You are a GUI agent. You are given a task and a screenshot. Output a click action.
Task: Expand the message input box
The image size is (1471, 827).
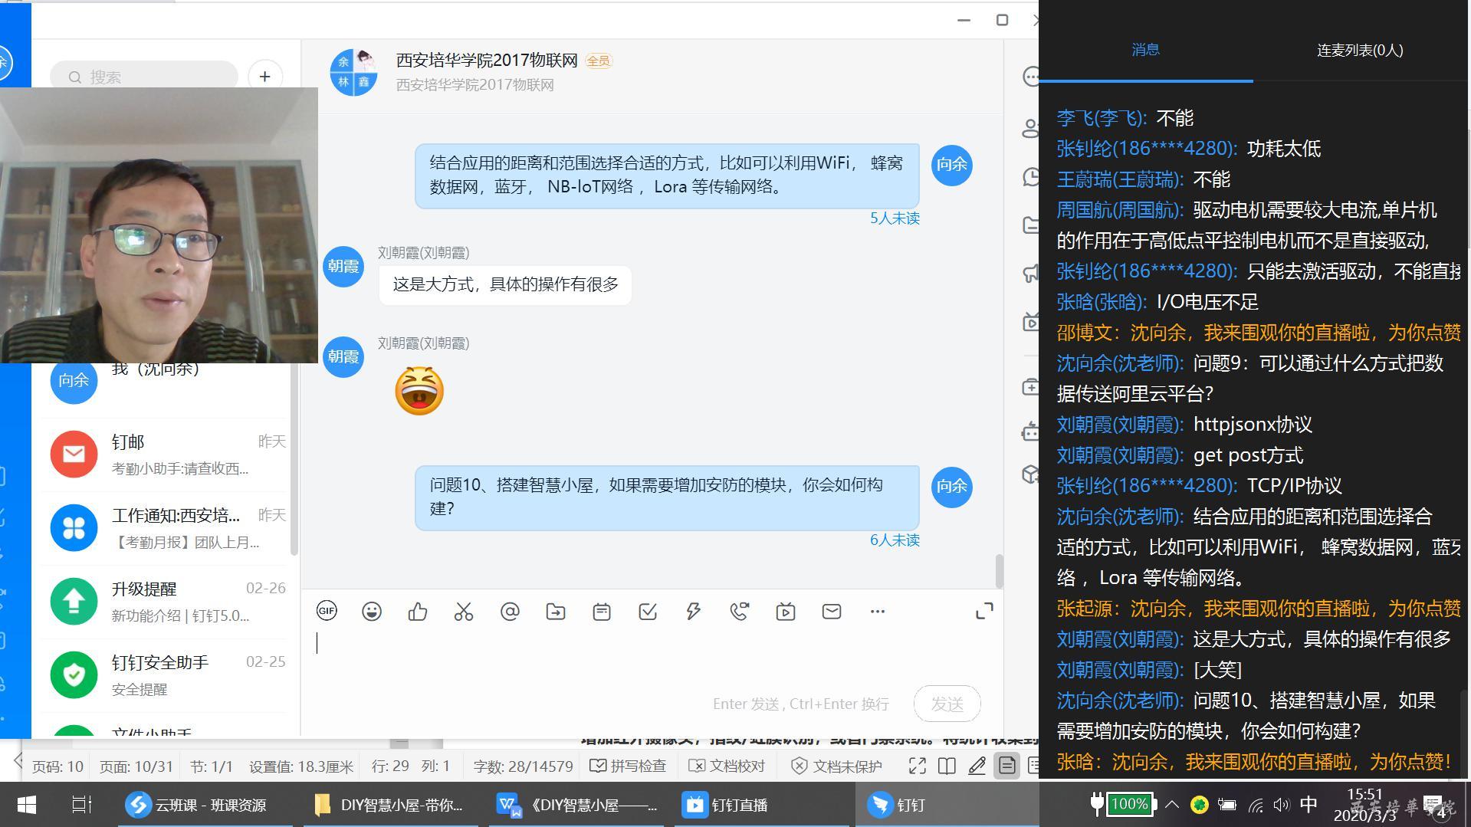coord(984,611)
